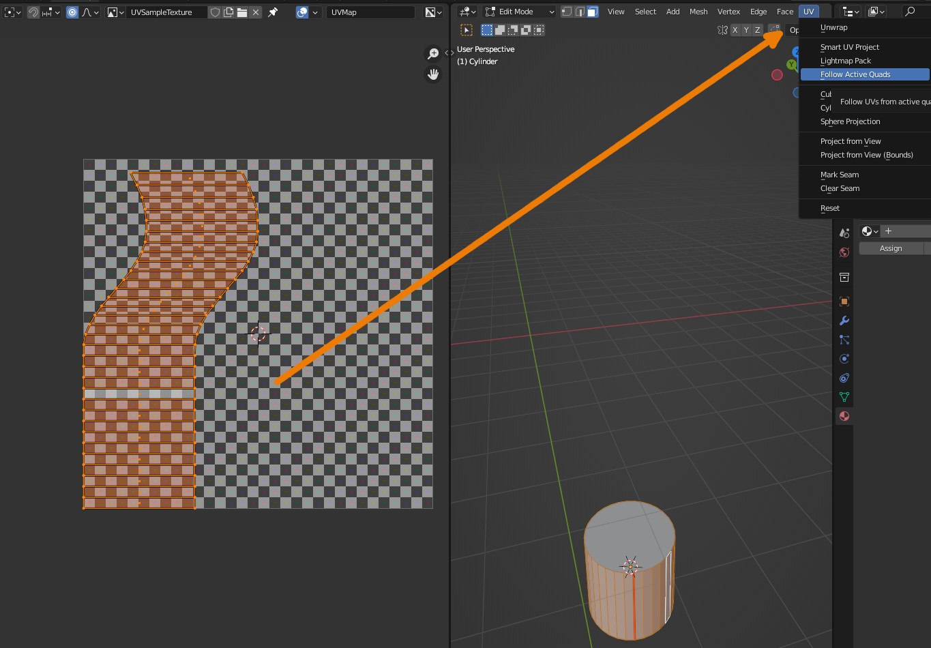Open Object properties tab icon
The width and height of the screenshot is (931, 648).
(x=844, y=301)
